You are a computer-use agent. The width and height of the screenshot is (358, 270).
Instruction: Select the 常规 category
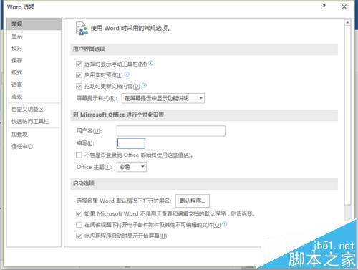click(34, 24)
